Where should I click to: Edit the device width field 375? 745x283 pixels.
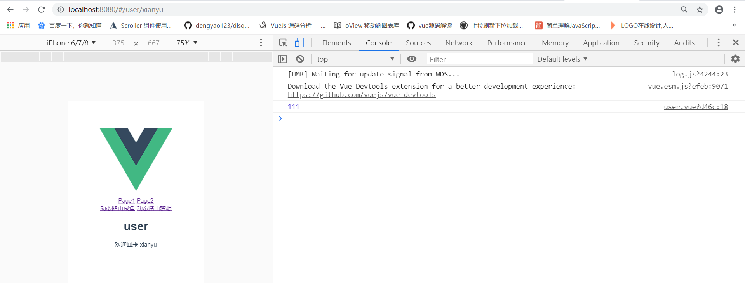[118, 43]
